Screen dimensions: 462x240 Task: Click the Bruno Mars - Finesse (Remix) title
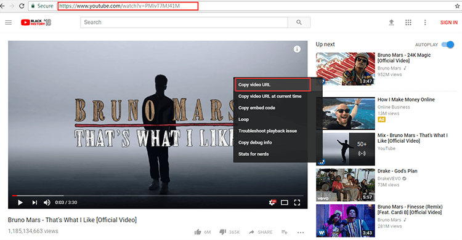click(x=410, y=209)
